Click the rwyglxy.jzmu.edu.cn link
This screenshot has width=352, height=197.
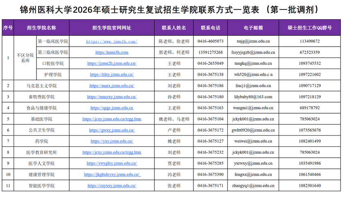[x=111, y=163]
